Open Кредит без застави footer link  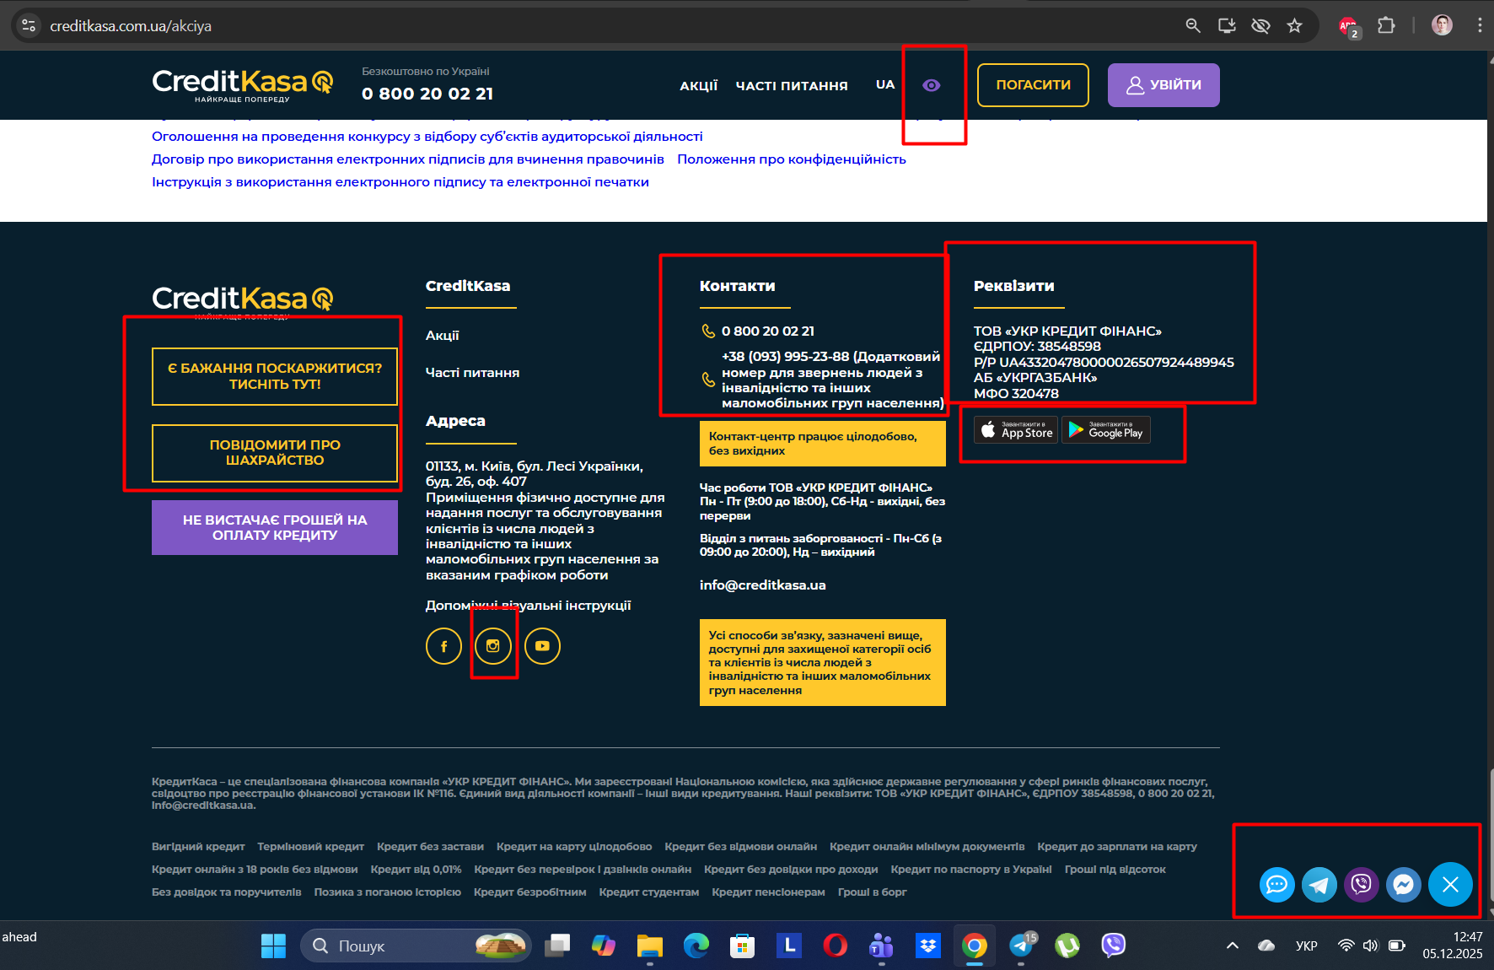click(430, 847)
